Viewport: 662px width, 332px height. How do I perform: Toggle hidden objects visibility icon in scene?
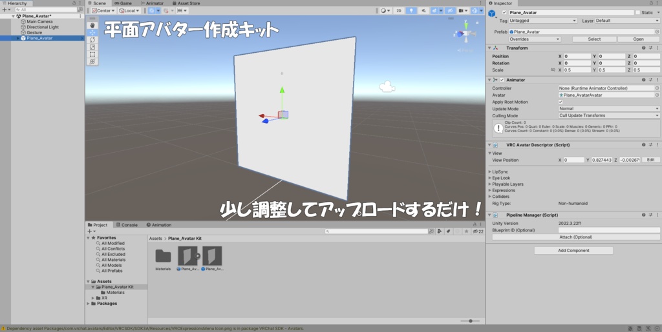(451, 10)
